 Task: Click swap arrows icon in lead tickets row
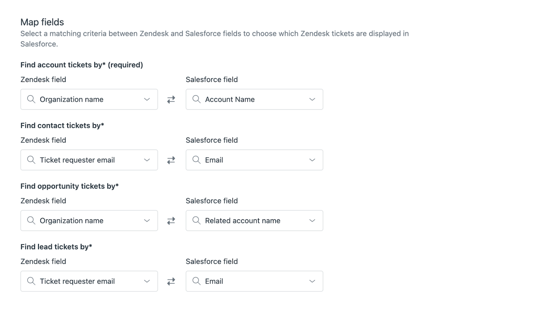coord(171,281)
